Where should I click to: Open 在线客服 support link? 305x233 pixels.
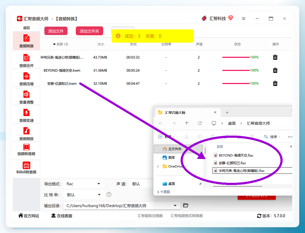[x=62, y=216]
